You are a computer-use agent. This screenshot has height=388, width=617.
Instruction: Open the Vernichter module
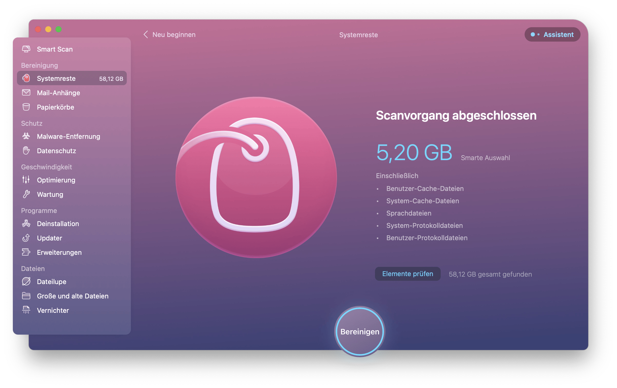tap(72, 310)
